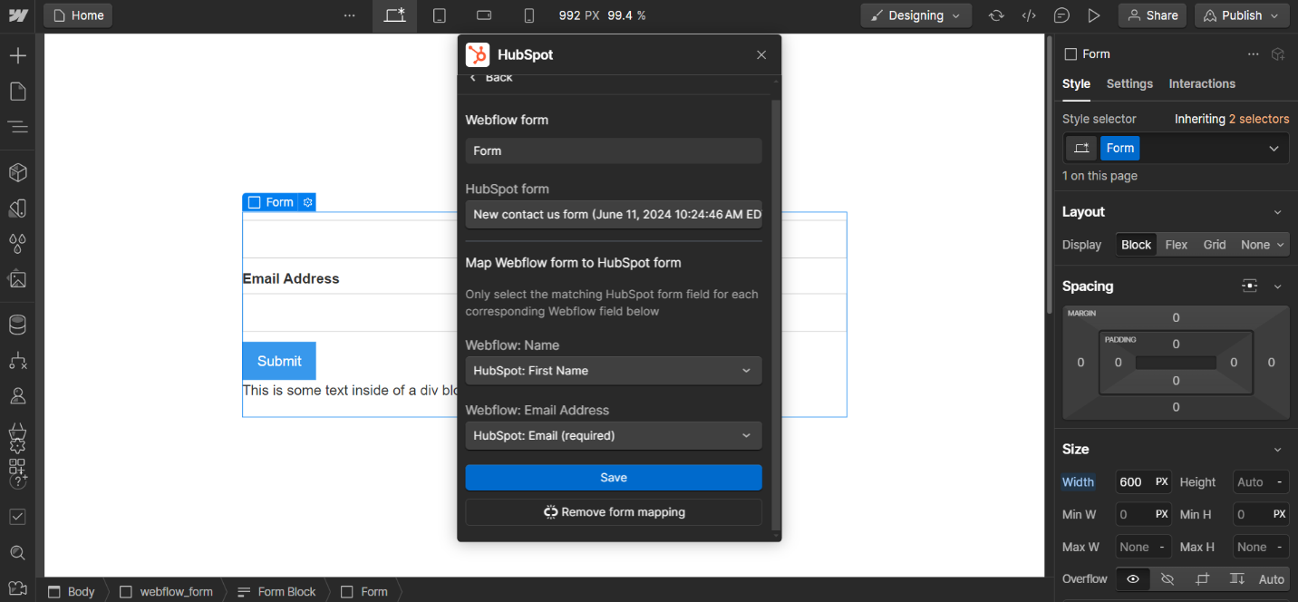Start preview with the play icon
Screen dimensions: 1298x602
click(x=1094, y=15)
